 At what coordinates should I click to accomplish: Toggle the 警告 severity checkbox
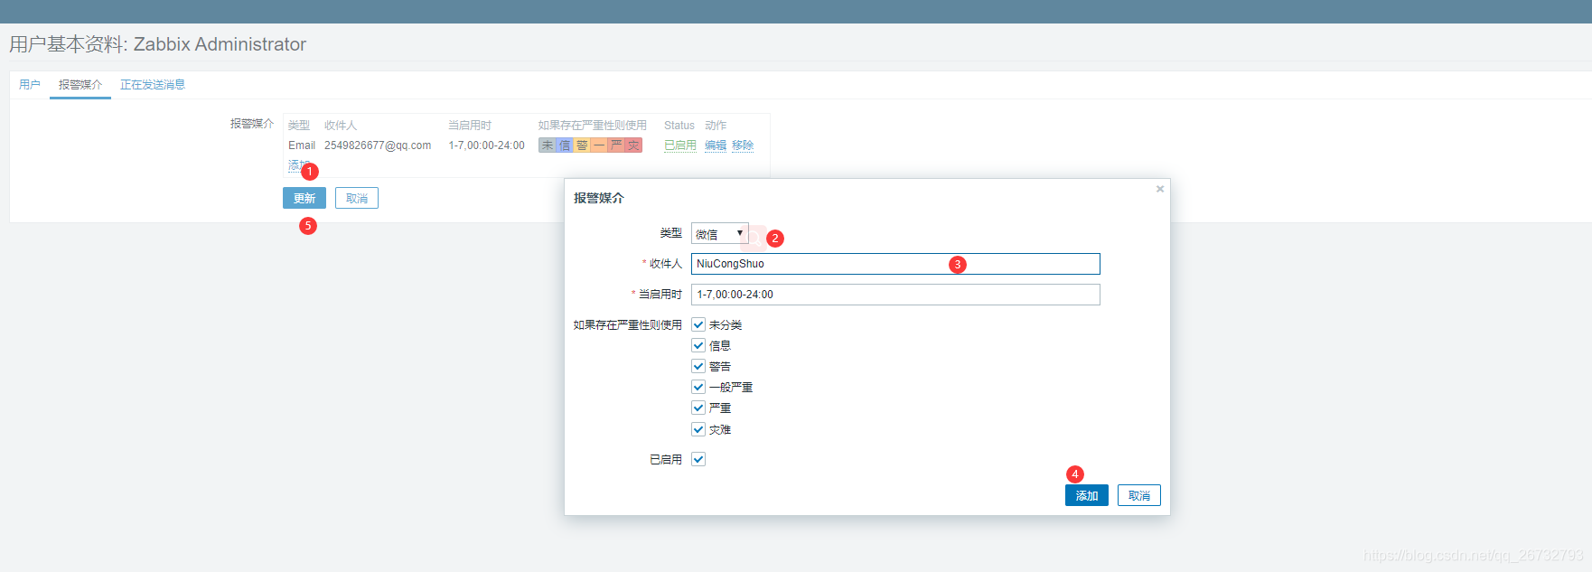[x=698, y=366]
